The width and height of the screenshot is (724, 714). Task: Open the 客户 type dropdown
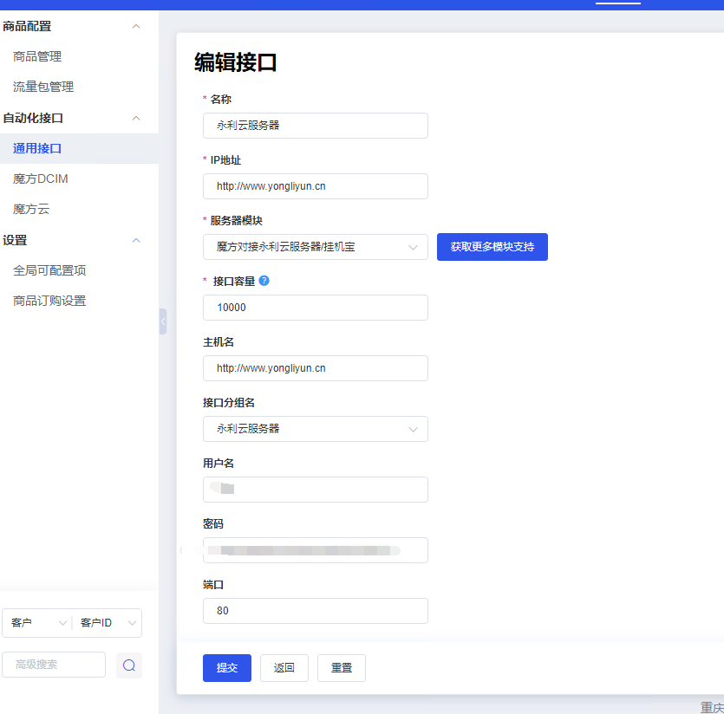[38, 623]
